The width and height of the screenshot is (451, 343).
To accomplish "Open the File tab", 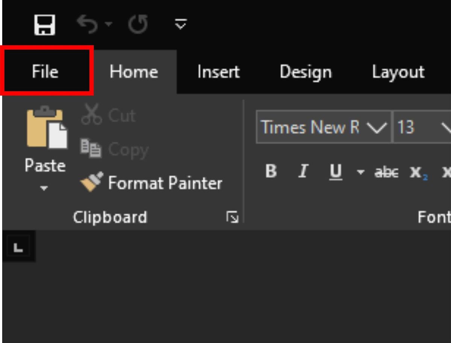I will click(45, 71).
